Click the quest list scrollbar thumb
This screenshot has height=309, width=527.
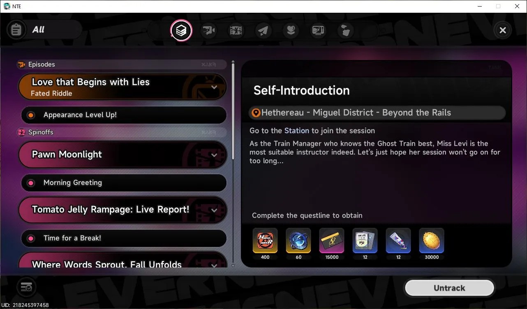point(233,112)
